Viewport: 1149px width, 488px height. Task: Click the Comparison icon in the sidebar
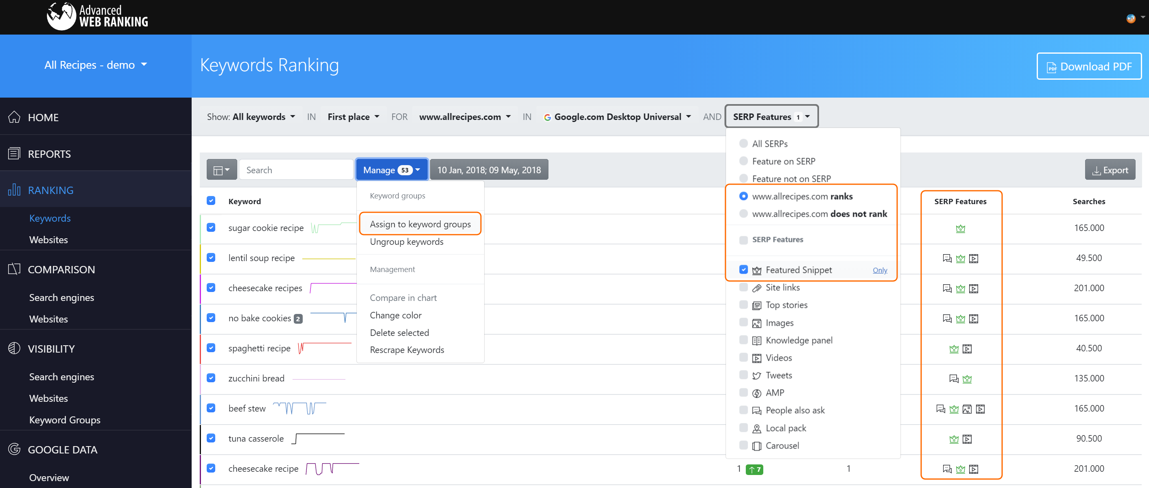click(x=14, y=269)
